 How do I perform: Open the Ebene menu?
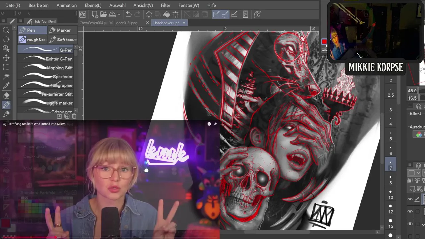93,5
